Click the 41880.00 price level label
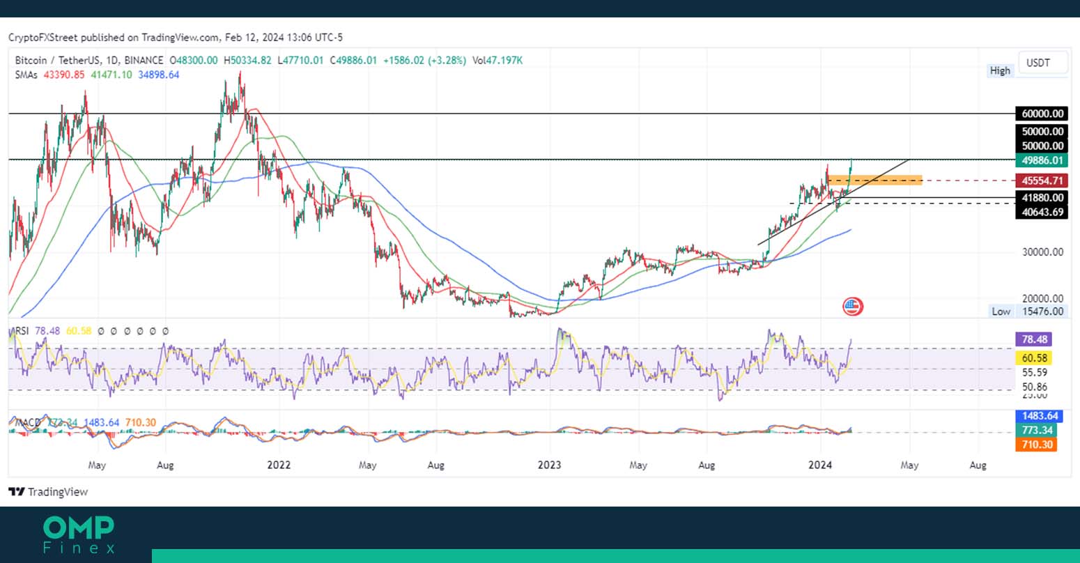The width and height of the screenshot is (1080, 563). click(x=1042, y=198)
